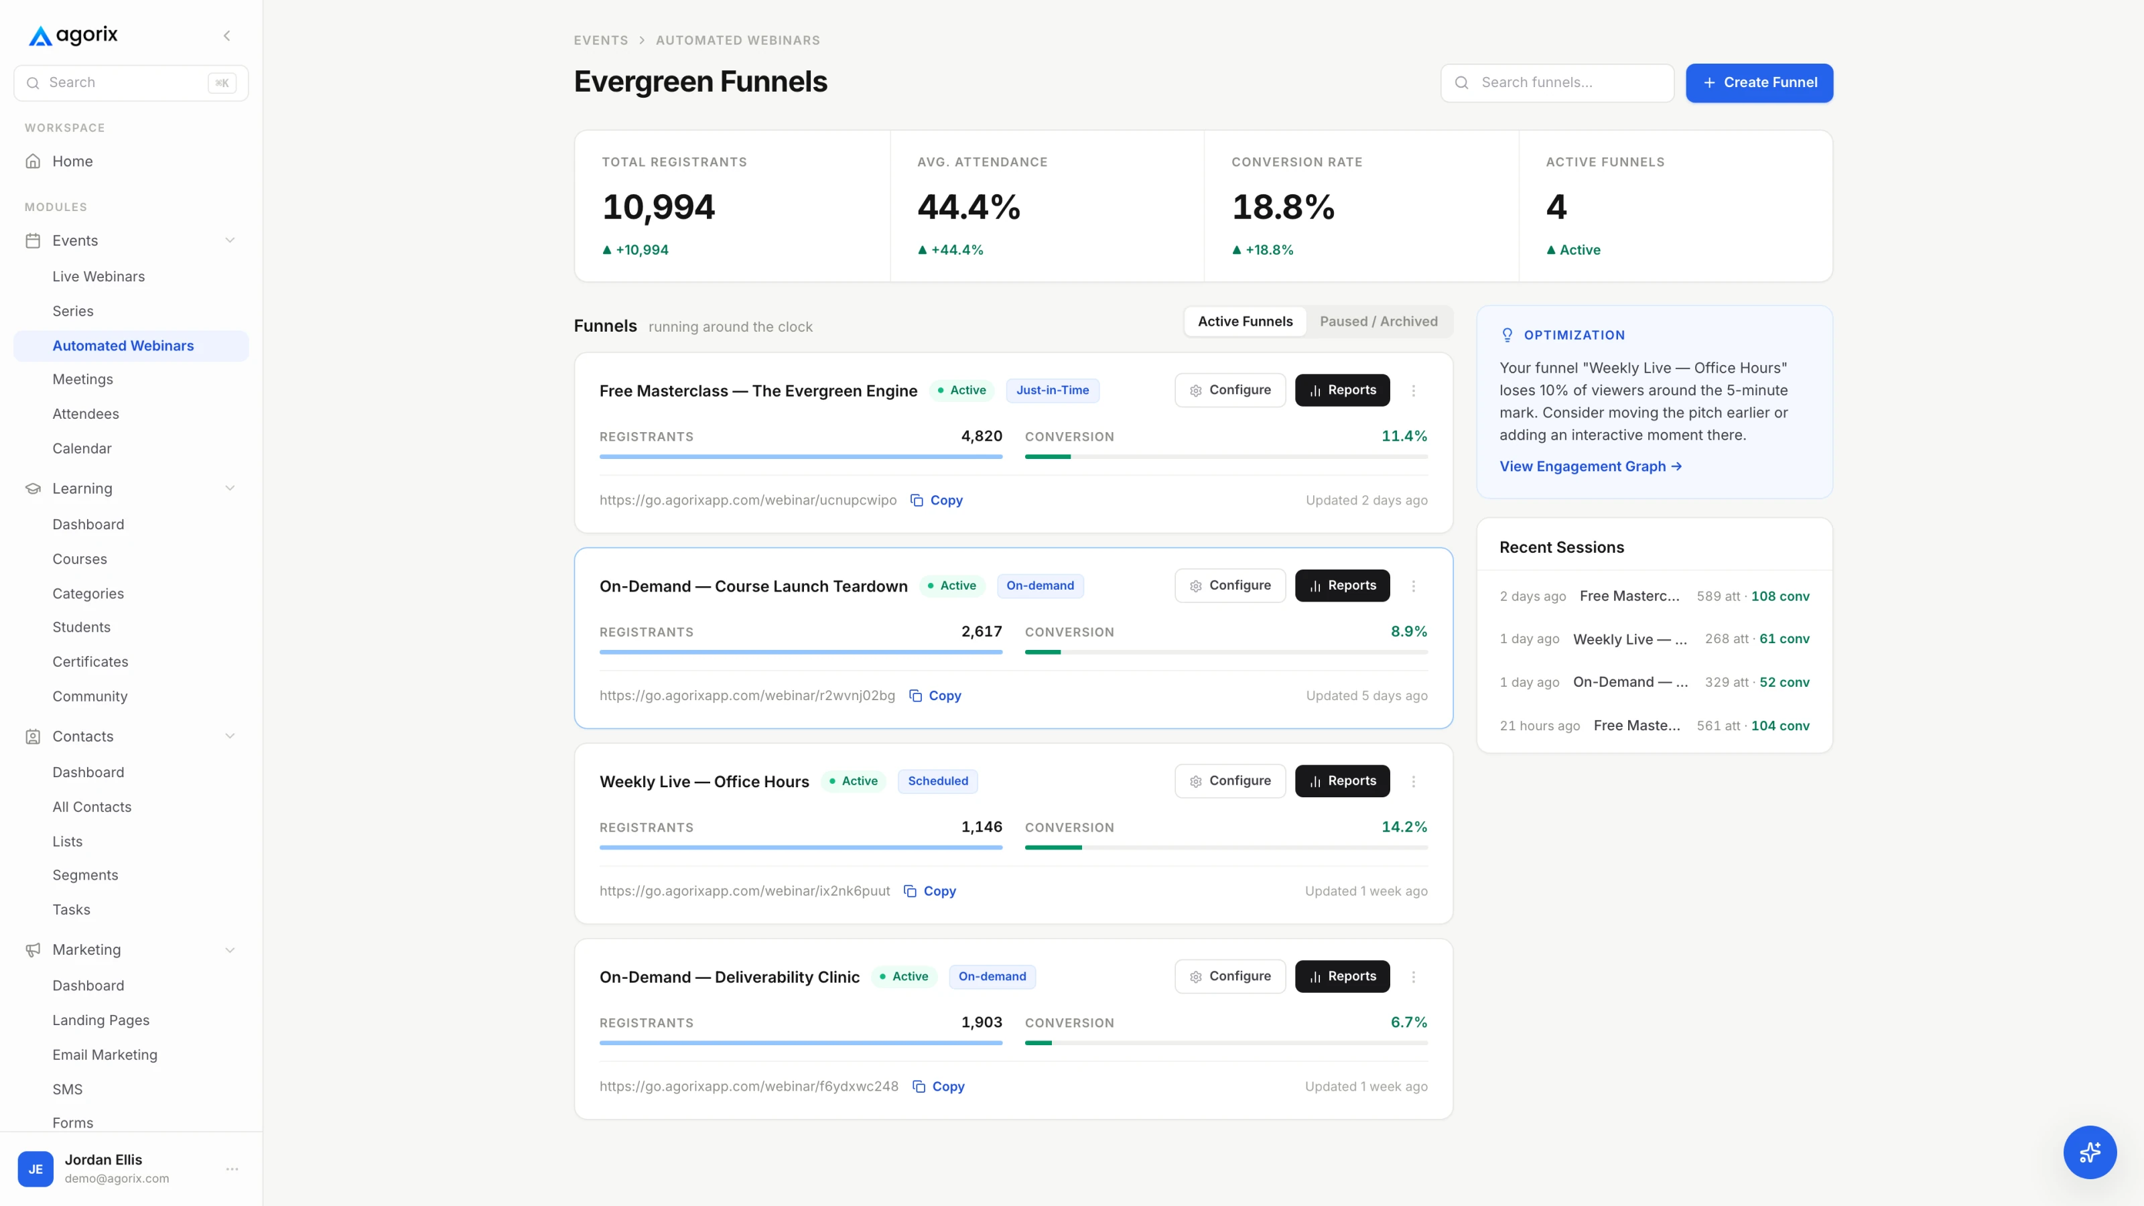Switch to the Active Funnels tab
The width and height of the screenshot is (2144, 1206).
[x=1245, y=322]
